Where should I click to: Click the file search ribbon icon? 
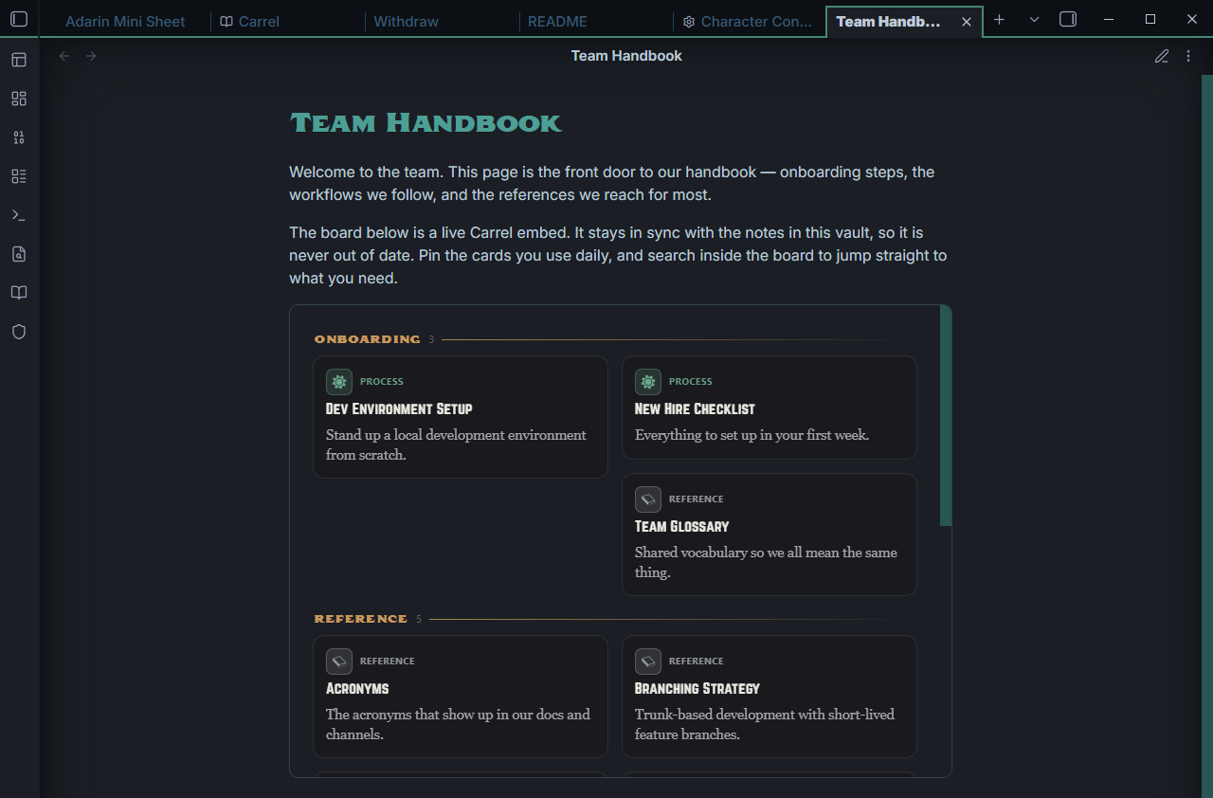(19, 254)
